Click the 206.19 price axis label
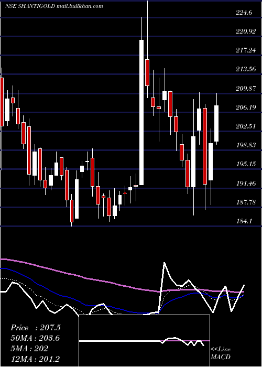This screenshot has width=262, height=367. click(x=246, y=107)
